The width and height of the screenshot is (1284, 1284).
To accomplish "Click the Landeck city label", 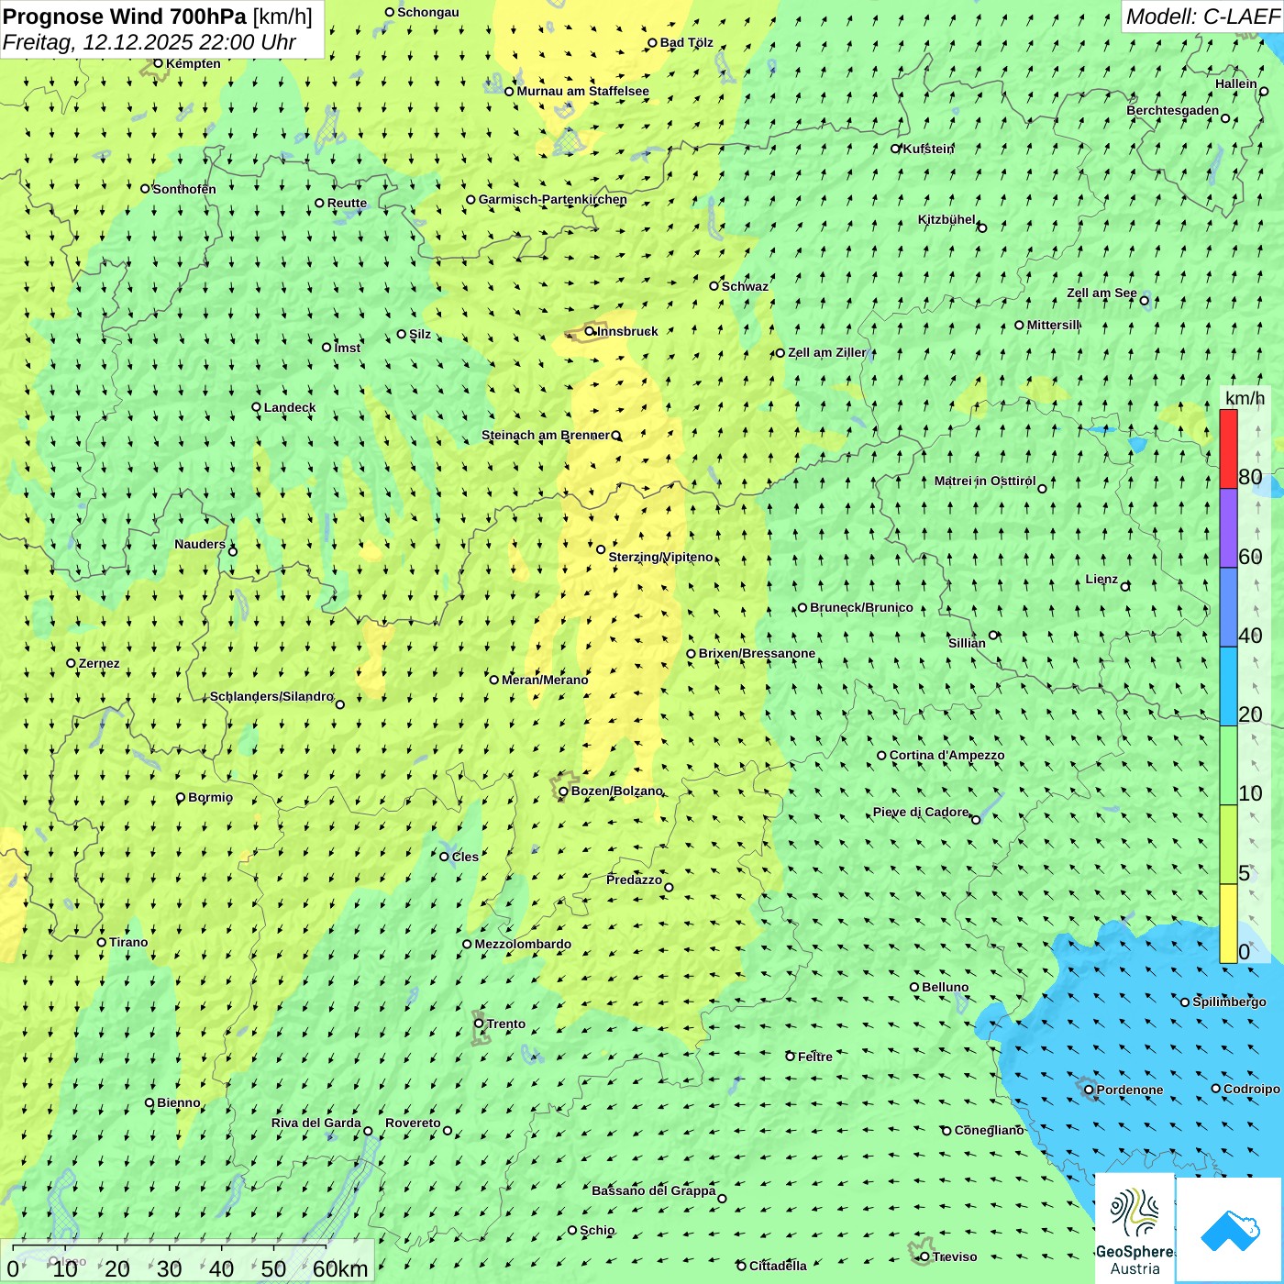I will click(290, 407).
